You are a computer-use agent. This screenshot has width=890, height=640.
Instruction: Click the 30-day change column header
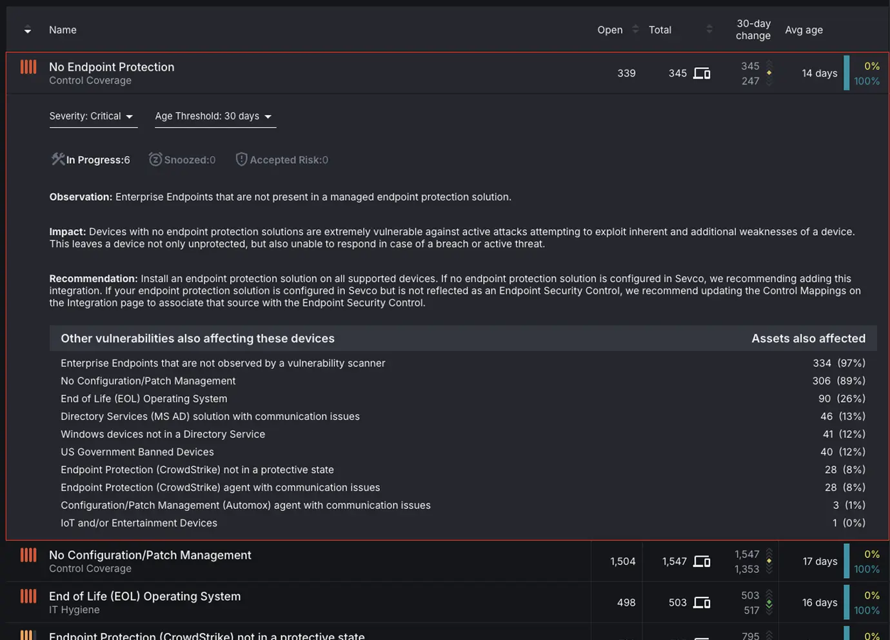(753, 30)
